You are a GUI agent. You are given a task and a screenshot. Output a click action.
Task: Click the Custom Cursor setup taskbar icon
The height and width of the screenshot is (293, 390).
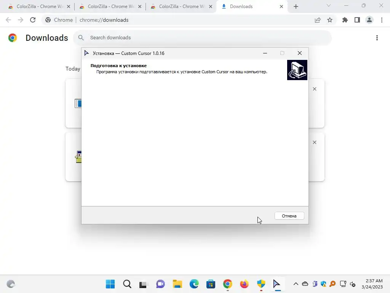click(277, 284)
